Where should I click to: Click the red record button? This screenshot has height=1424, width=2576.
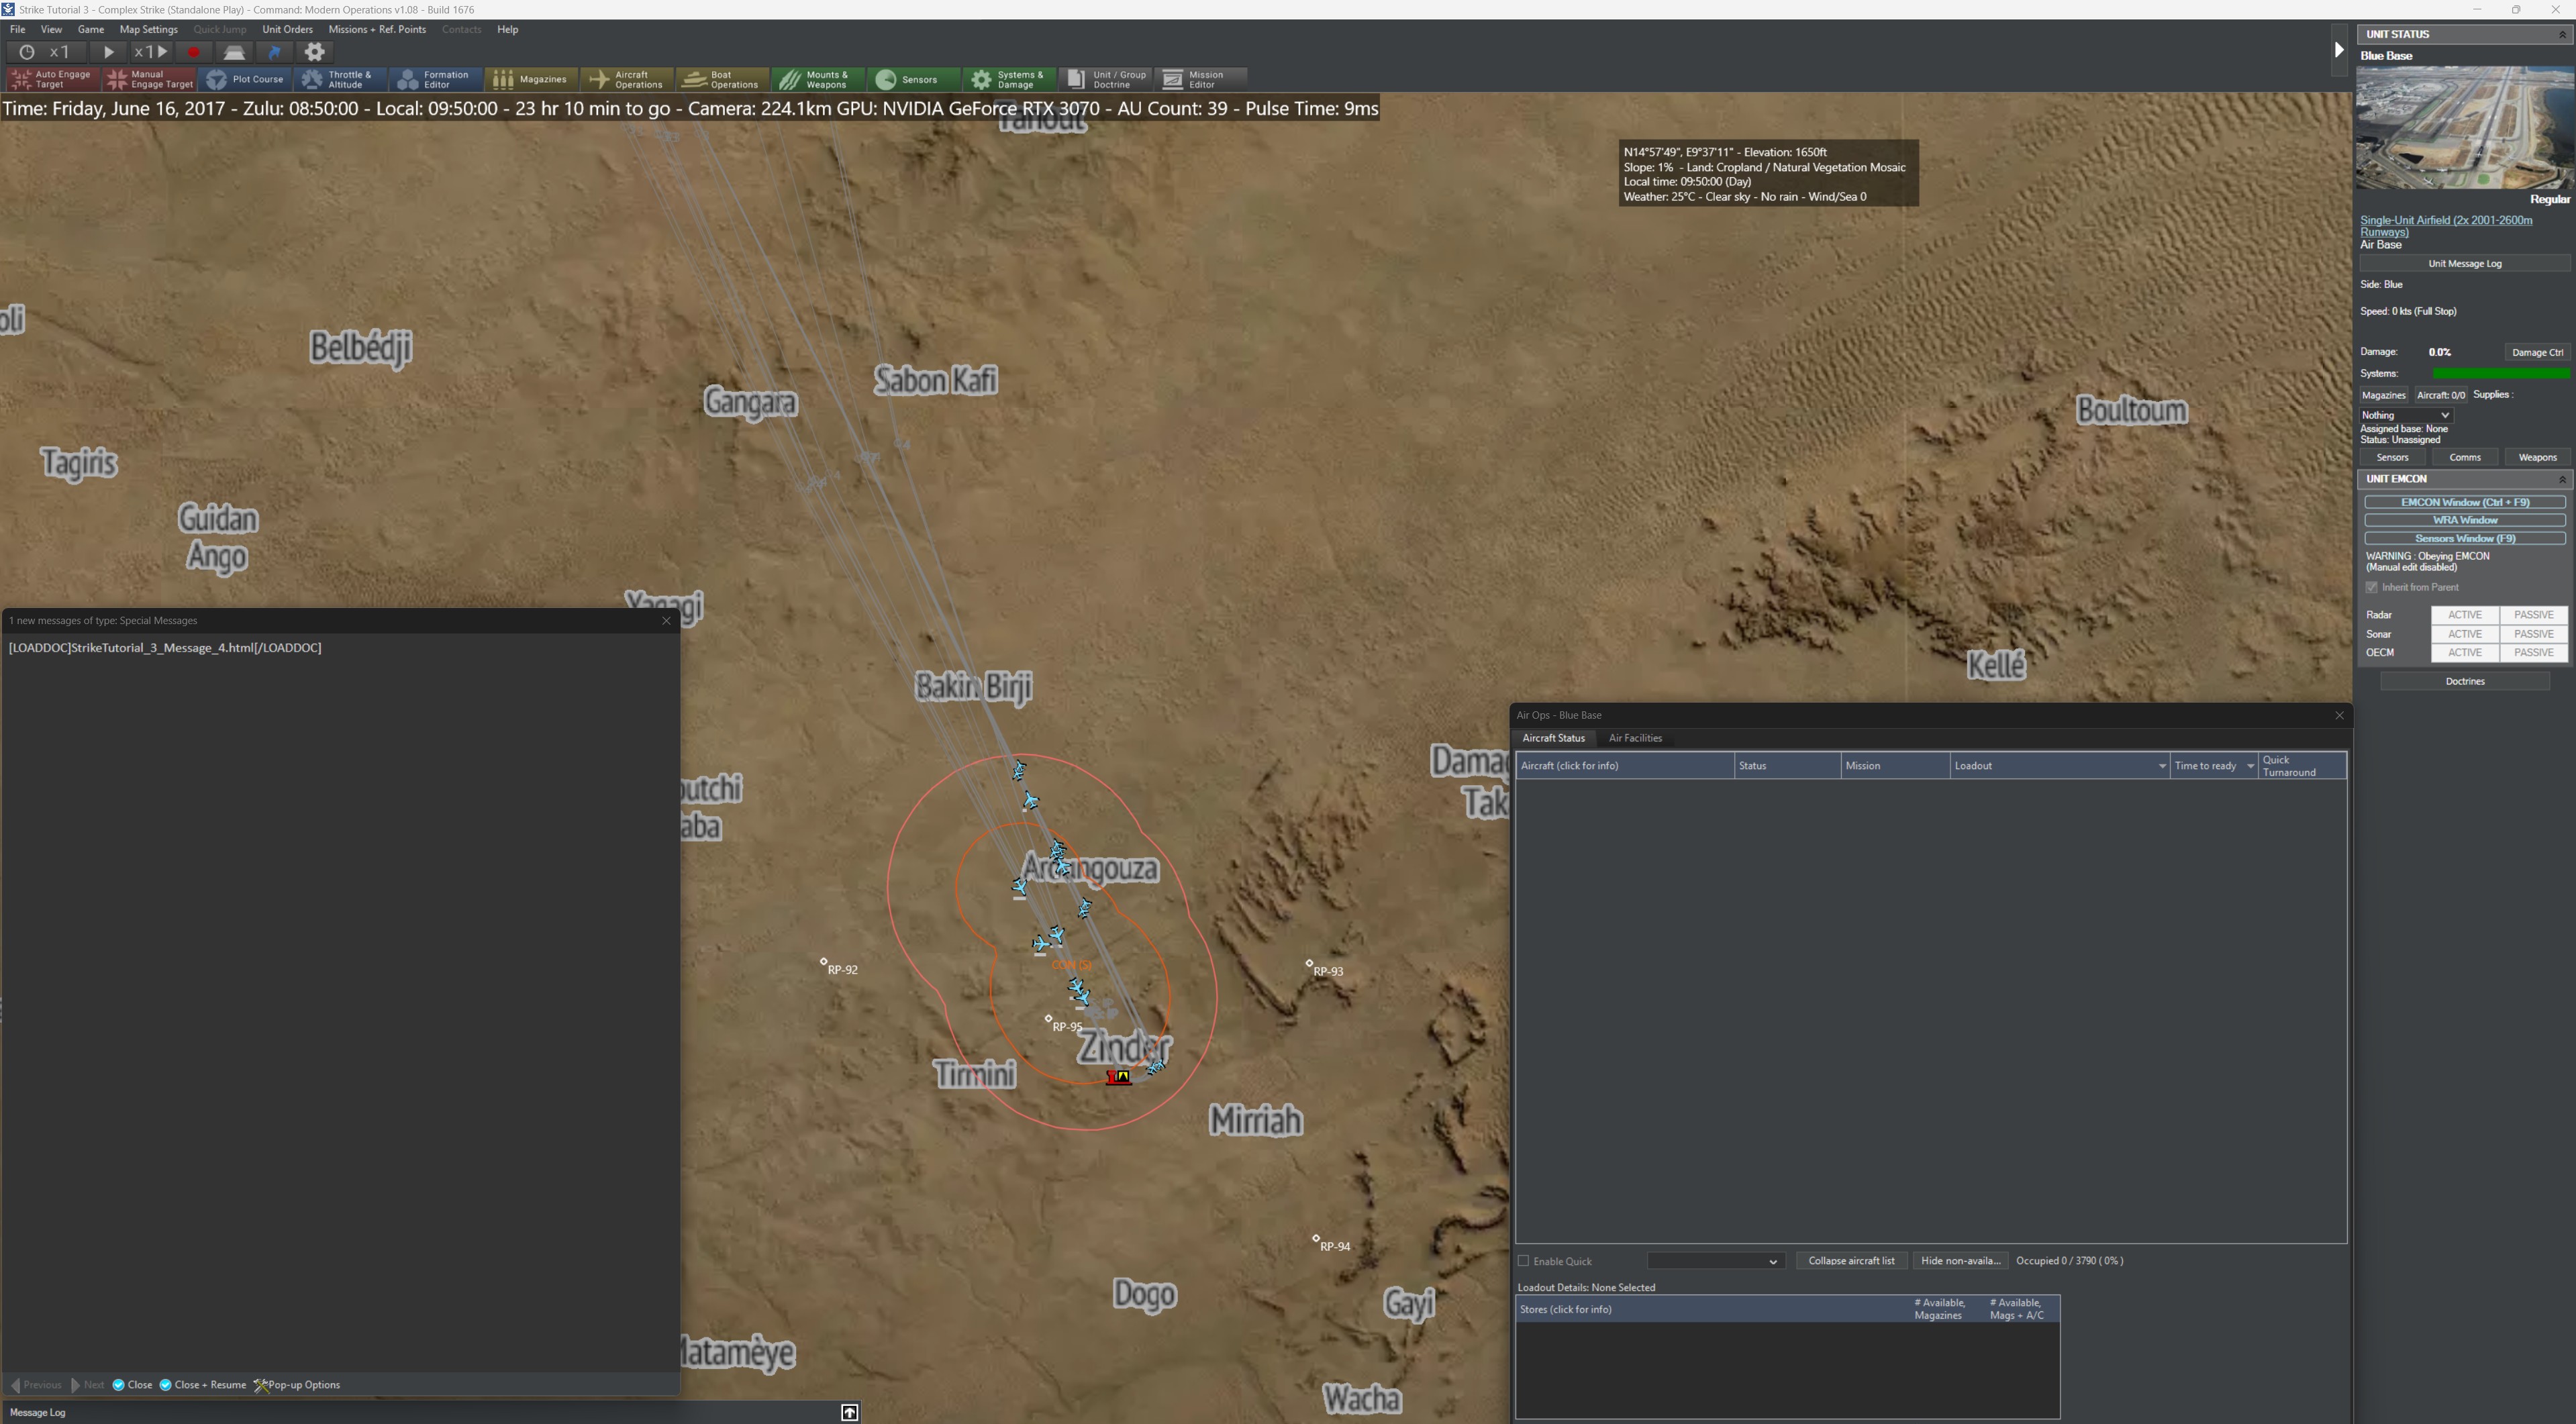(x=194, y=52)
